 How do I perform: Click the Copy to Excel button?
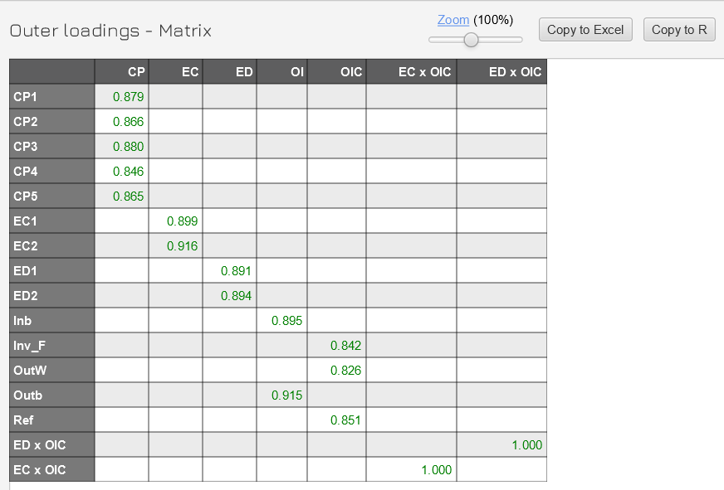point(585,30)
